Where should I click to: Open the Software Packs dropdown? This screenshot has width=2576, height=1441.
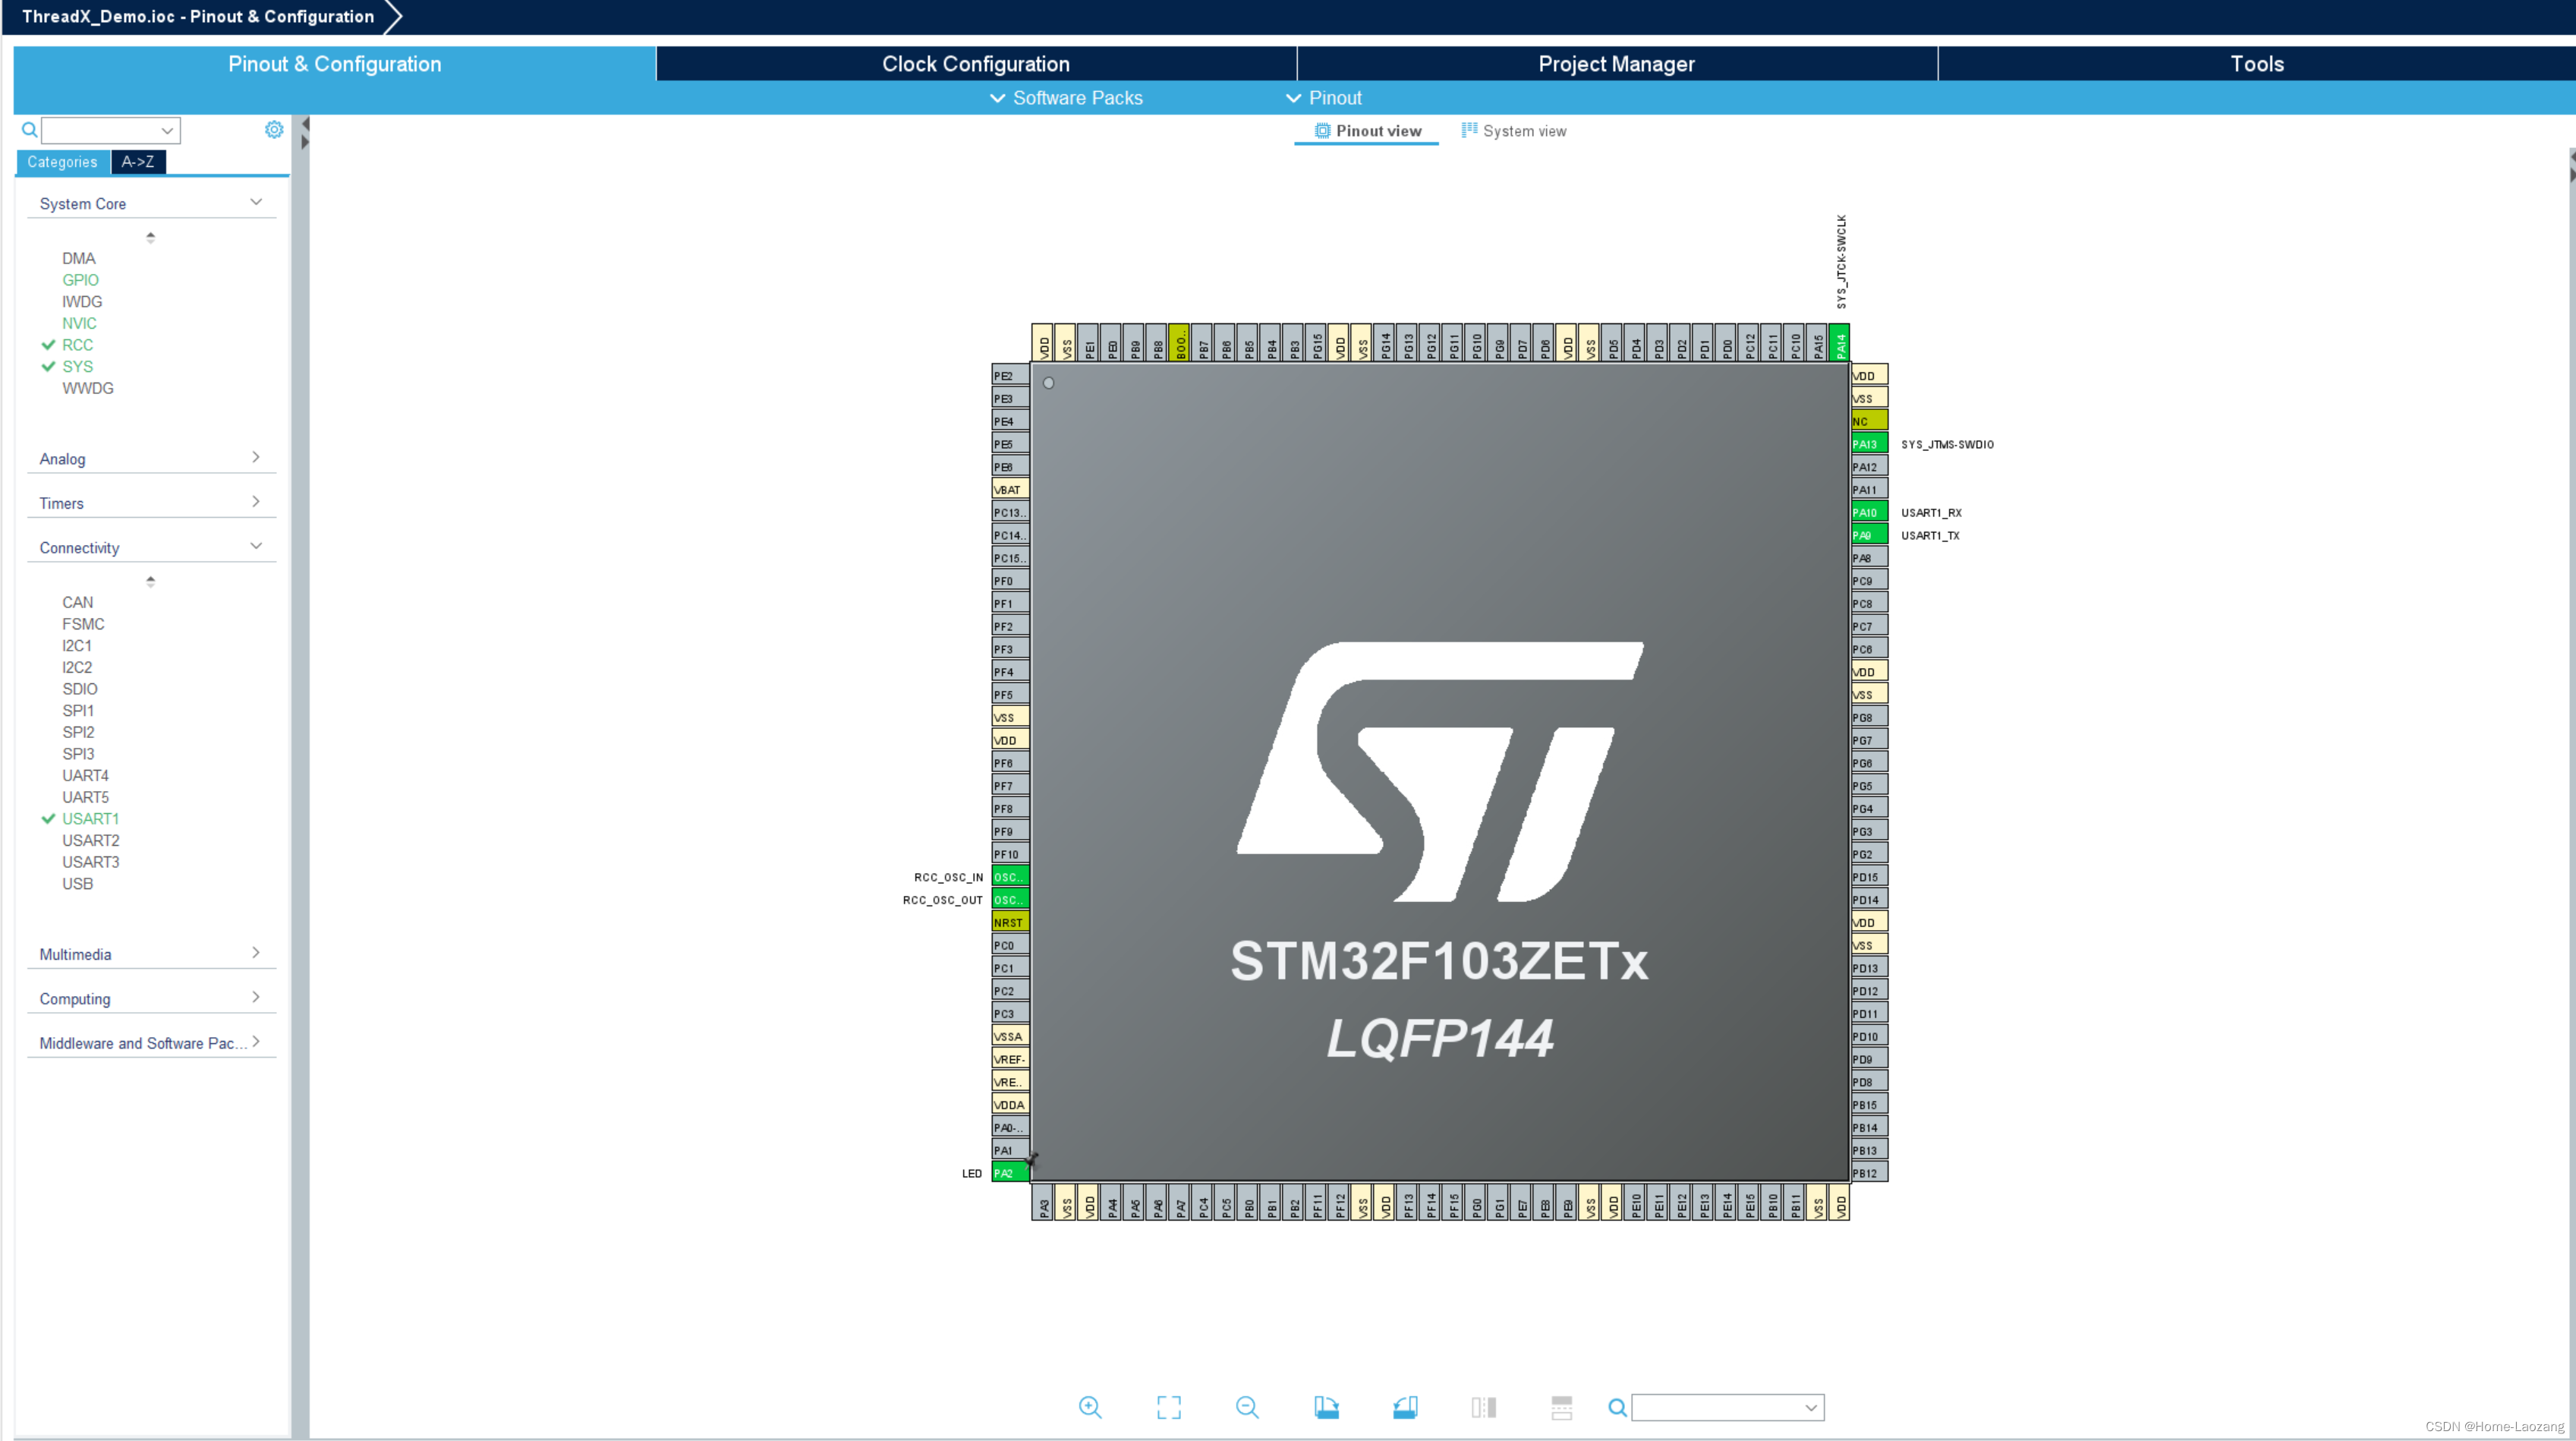(1066, 98)
